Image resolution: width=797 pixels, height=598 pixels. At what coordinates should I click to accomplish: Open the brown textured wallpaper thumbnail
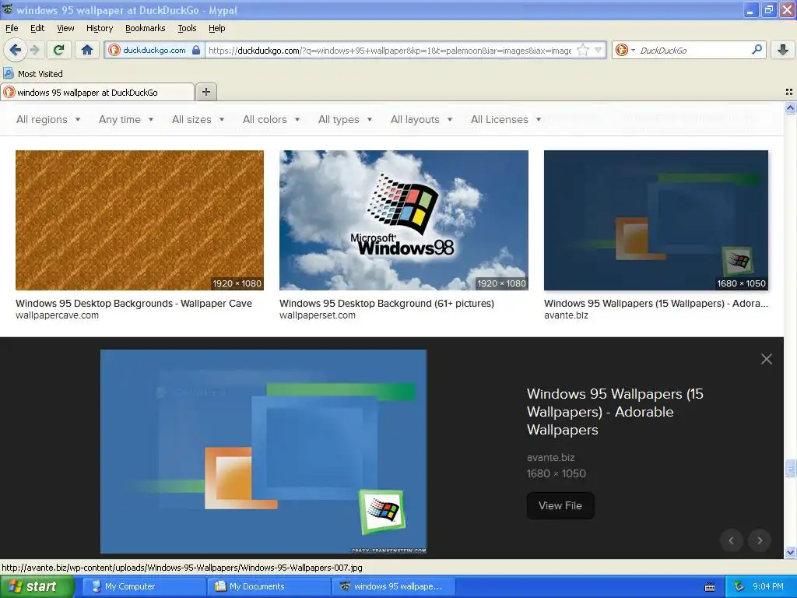140,220
